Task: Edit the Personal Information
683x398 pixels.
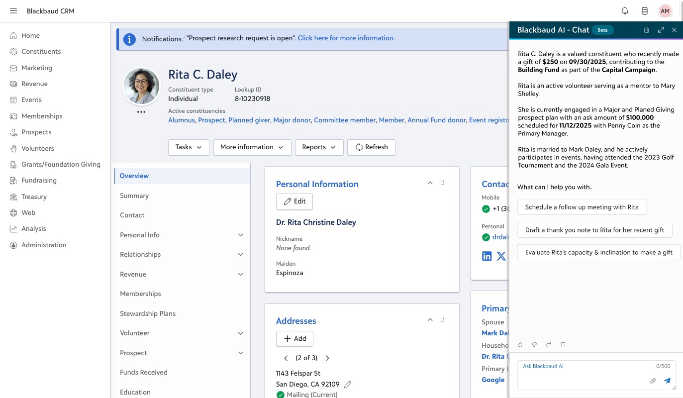Action: (x=294, y=201)
